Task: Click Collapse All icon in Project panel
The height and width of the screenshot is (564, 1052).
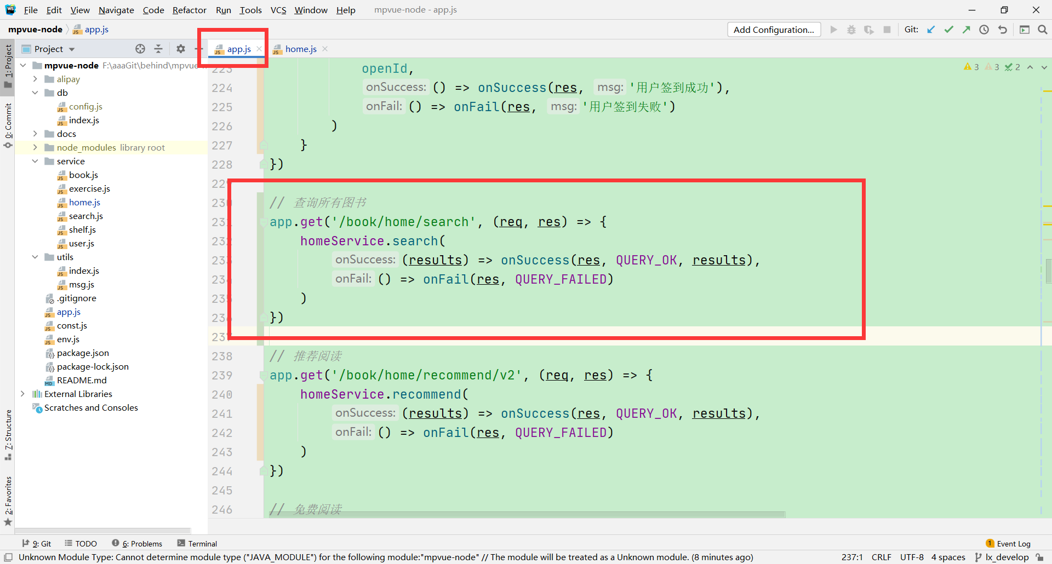Action: coord(158,49)
